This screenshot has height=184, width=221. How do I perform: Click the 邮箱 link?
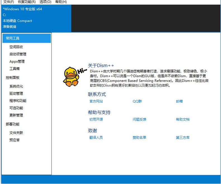coord(179,101)
